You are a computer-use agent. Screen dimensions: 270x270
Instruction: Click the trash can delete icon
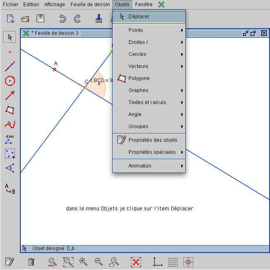click(31, 262)
